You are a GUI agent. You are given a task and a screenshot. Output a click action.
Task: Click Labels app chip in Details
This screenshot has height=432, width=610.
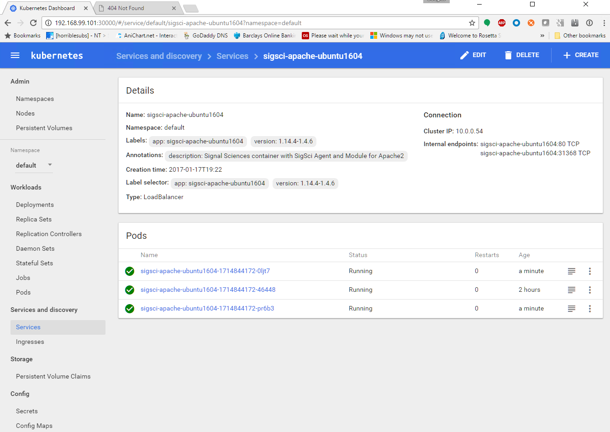coord(198,142)
